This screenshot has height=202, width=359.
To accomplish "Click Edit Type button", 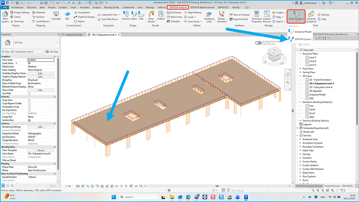I will [x=52, y=52].
